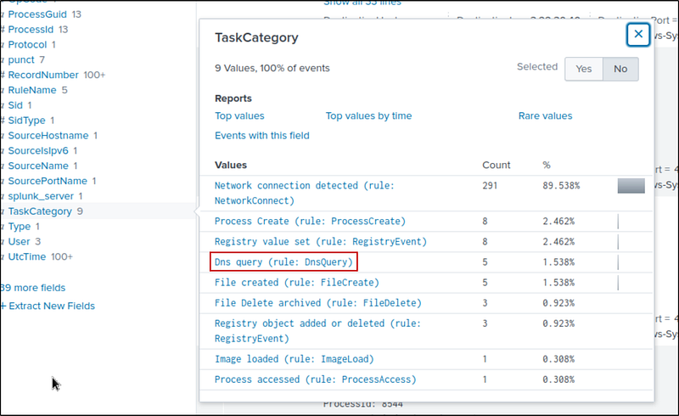Open the Rare values report
This screenshot has width=679, height=416.
point(545,115)
